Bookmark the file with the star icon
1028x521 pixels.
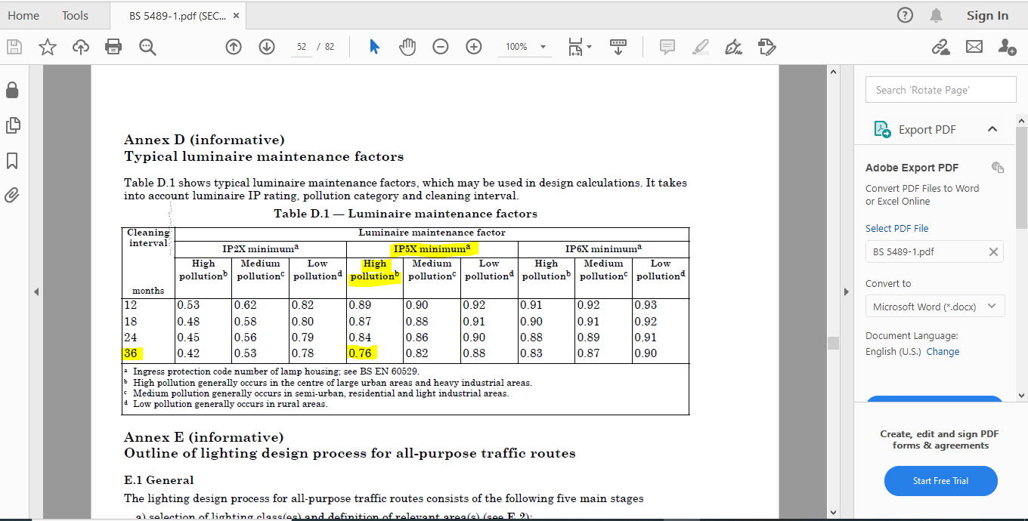pos(48,47)
